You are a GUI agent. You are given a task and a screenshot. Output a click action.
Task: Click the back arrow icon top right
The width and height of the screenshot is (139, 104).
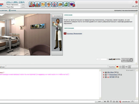[x=133, y=6]
